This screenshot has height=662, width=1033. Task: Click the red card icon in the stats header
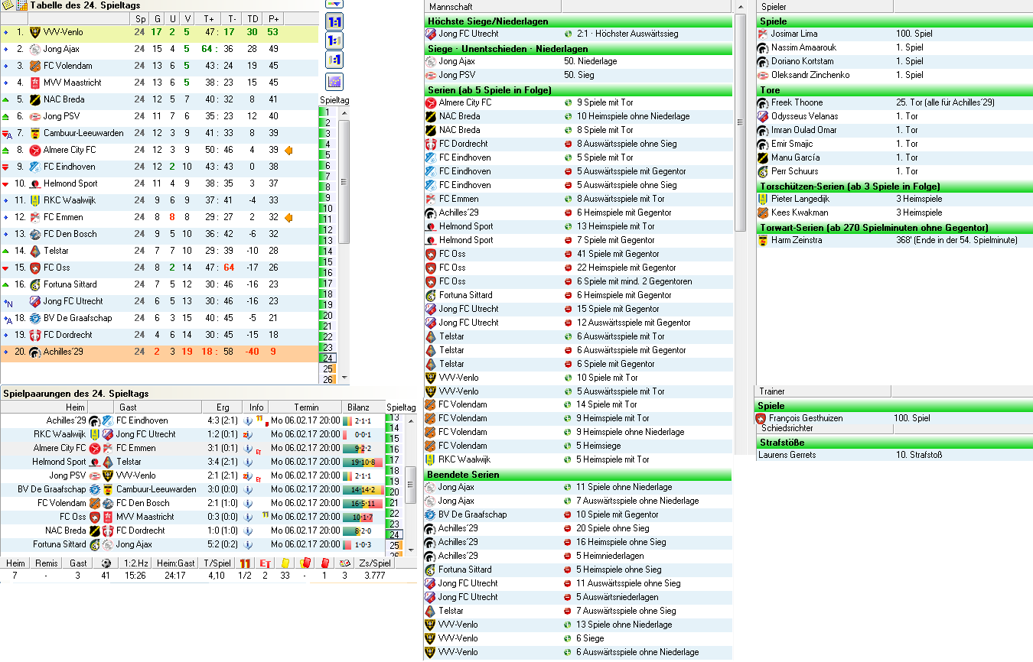click(x=324, y=563)
